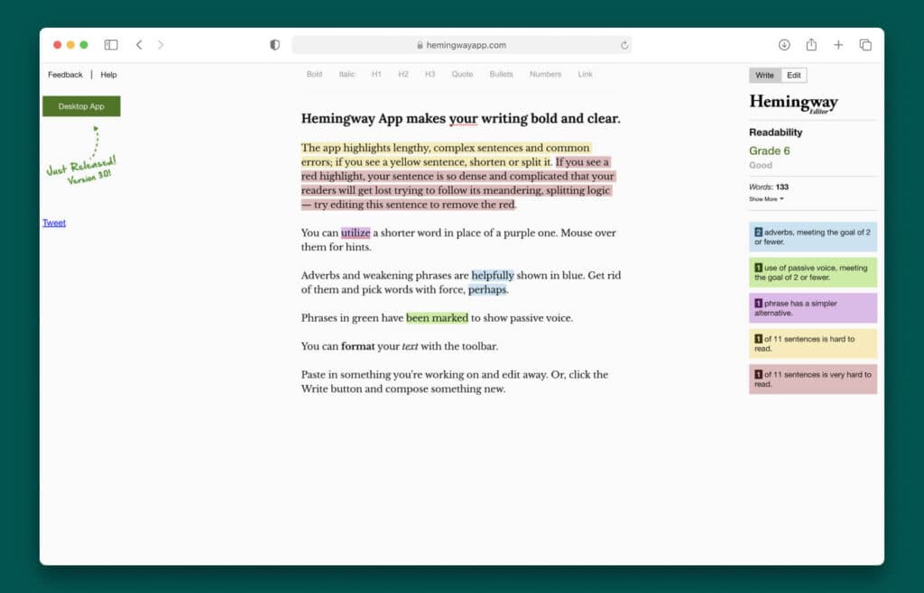Start a numbered list
Screen dimensions: 924x593
pyautogui.click(x=545, y=74)
